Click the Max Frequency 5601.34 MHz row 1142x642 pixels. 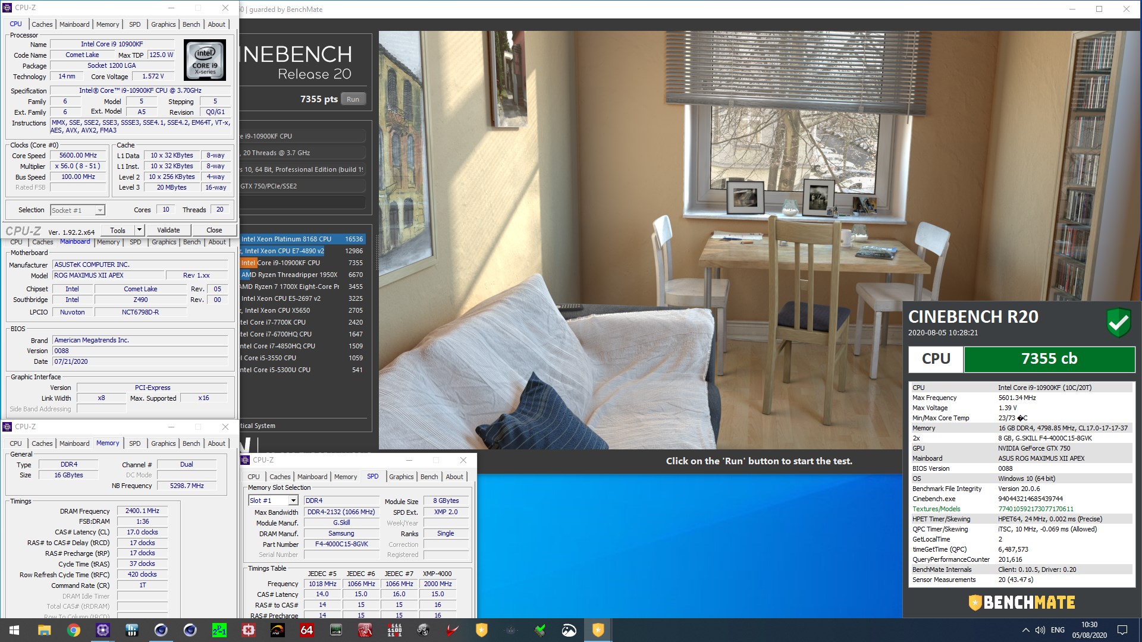tap(1021, 398)
